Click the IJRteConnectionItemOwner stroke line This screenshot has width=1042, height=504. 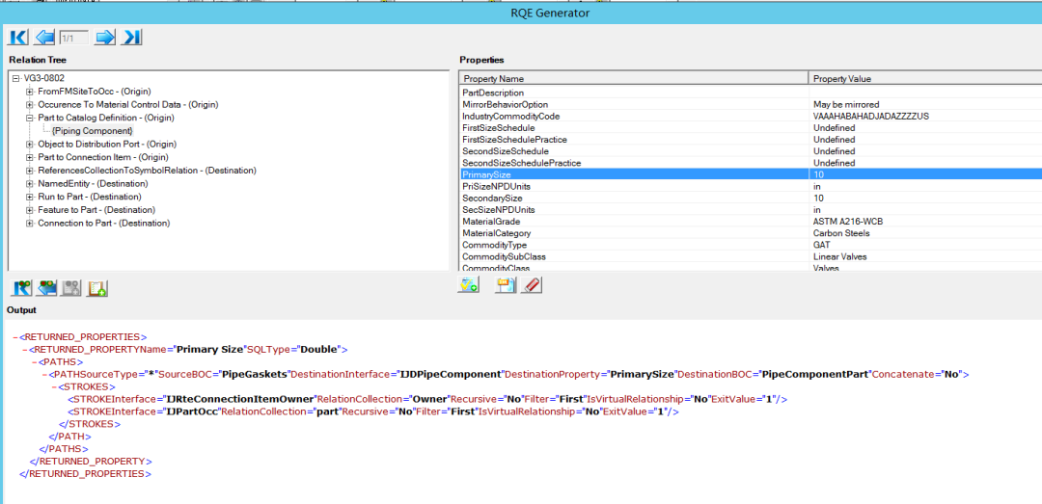(427, 399)
